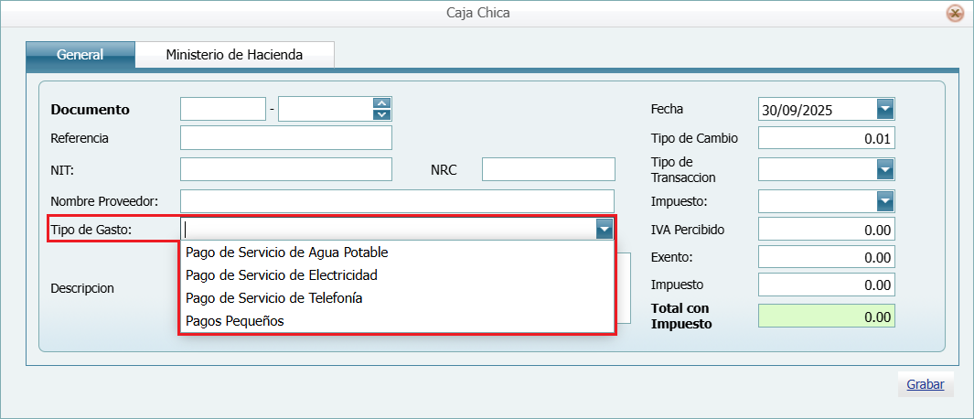This screenshot has height=419, width=974.
Task: Focus the NRC input box
Action: click(548, 169)
